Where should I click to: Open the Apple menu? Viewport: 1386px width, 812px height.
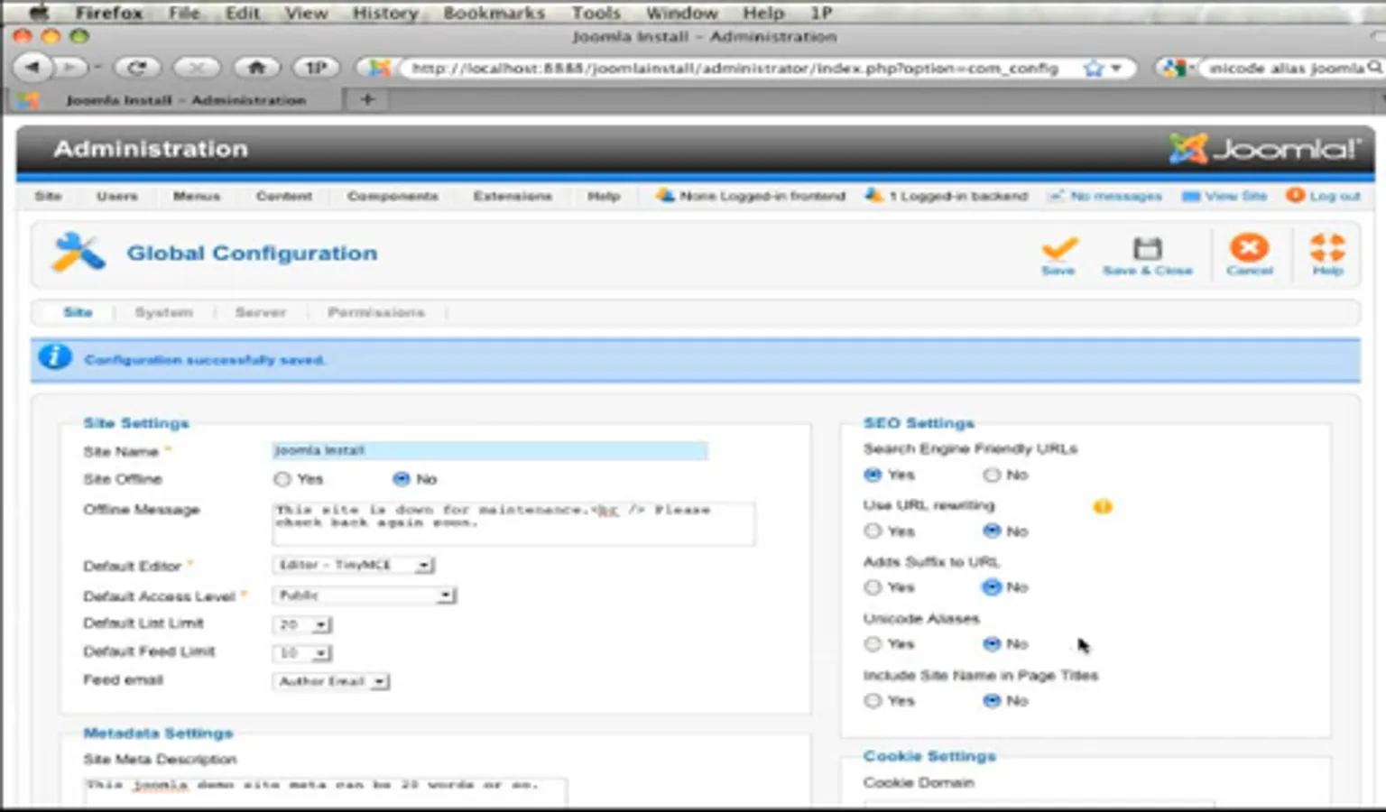coord(40,13)
